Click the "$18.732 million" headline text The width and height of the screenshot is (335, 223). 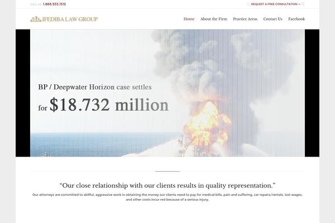pyautogui.click(x=109, y=105)
